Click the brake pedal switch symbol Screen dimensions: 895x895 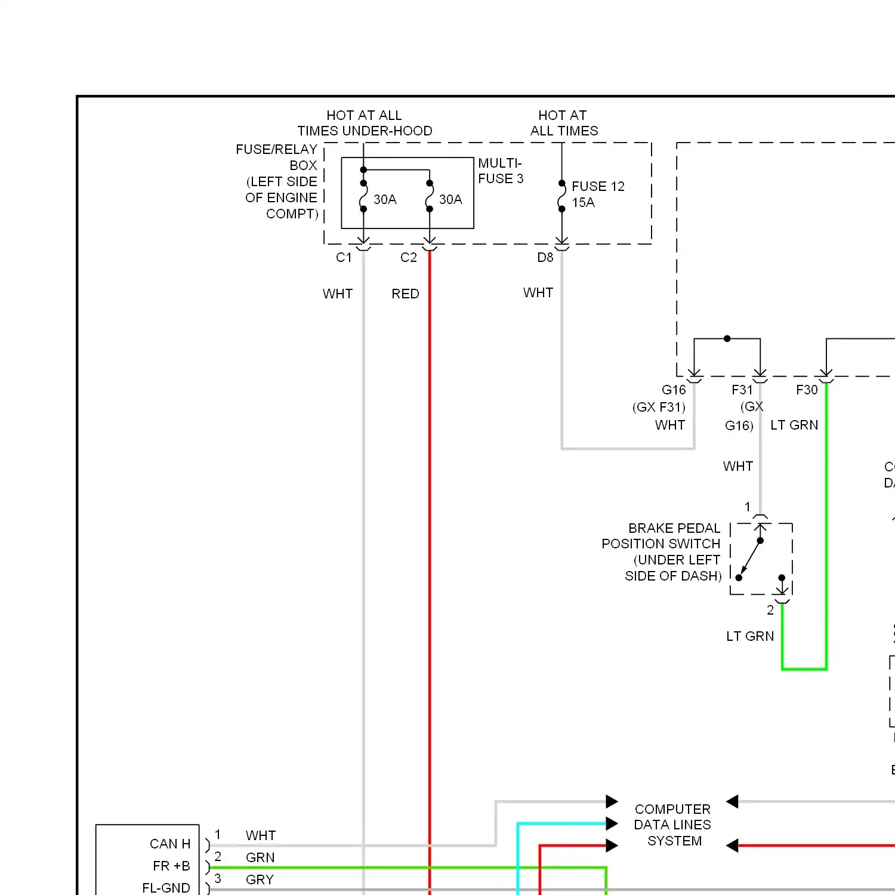click(761, 559)
